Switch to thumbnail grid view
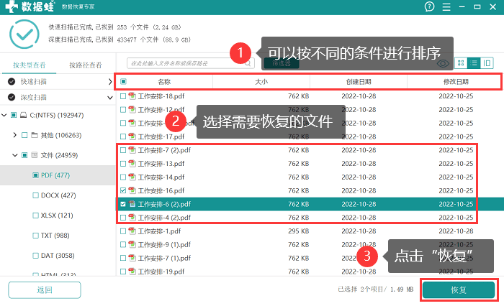 tap(461, 63)
